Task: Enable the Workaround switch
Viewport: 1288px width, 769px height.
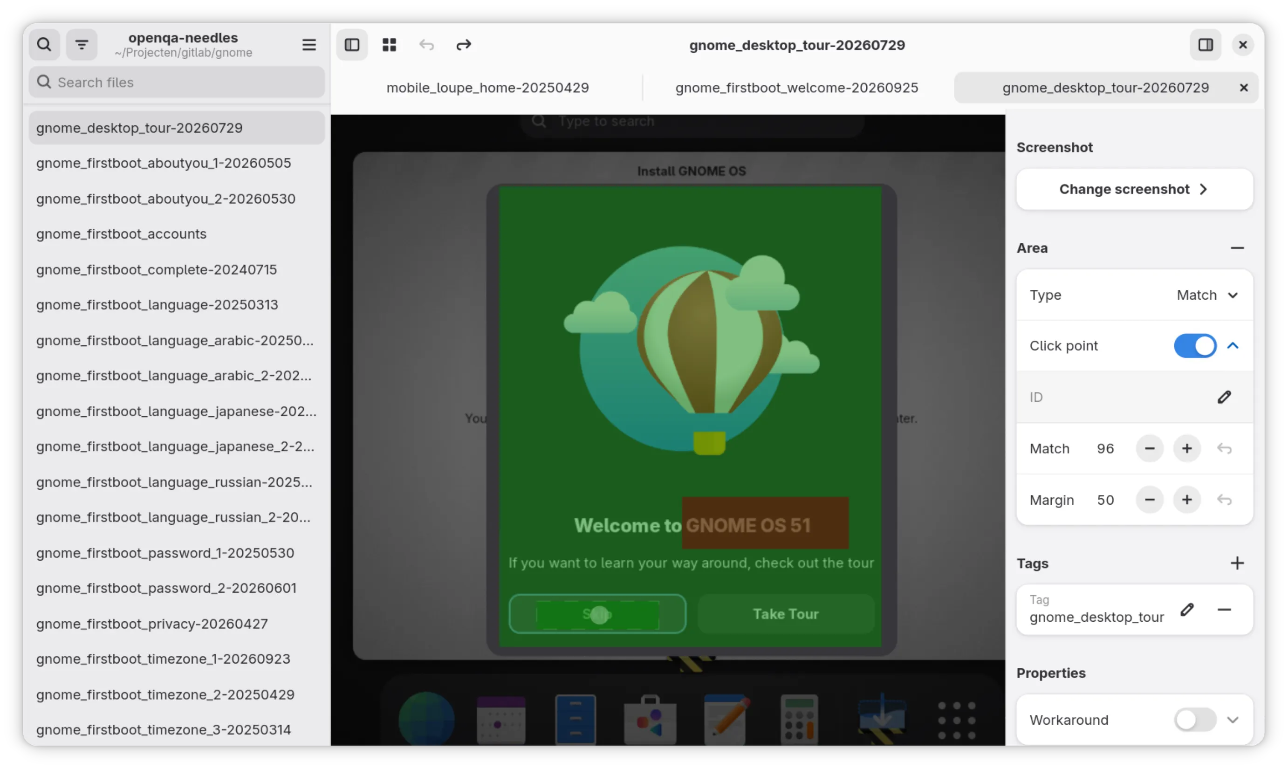Action: [1195, 719]
